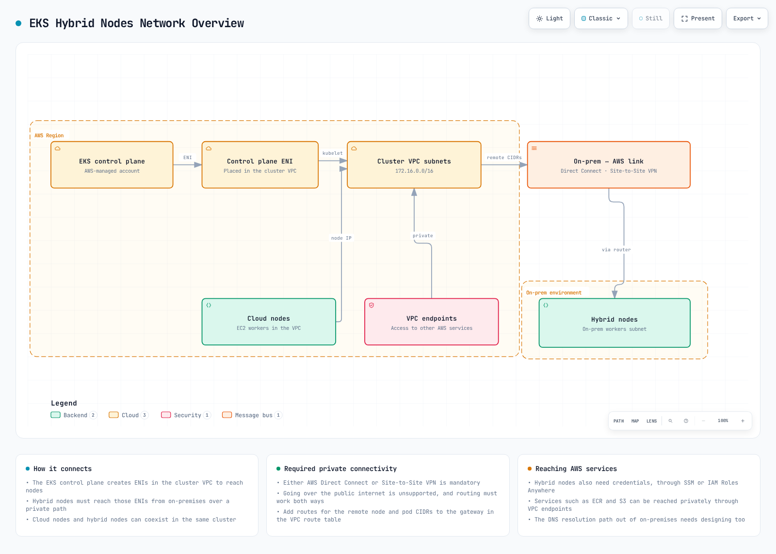776x554 pixels.
Task: Click the shield icon on VPC endpoints
Action: (372, 305)
